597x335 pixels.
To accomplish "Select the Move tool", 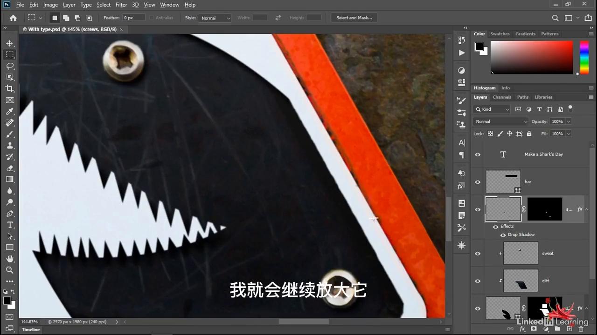I will [10, 43].
